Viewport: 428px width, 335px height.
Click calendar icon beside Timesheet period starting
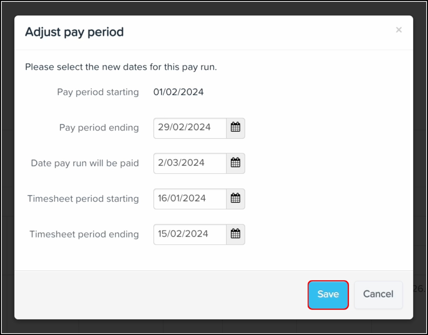pos(235,199)
